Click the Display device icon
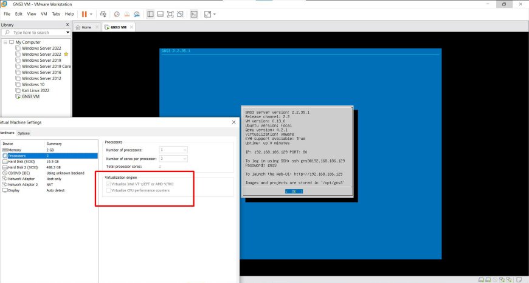The height and width of the screenshot is (283, 529). [x=5, y=190]
